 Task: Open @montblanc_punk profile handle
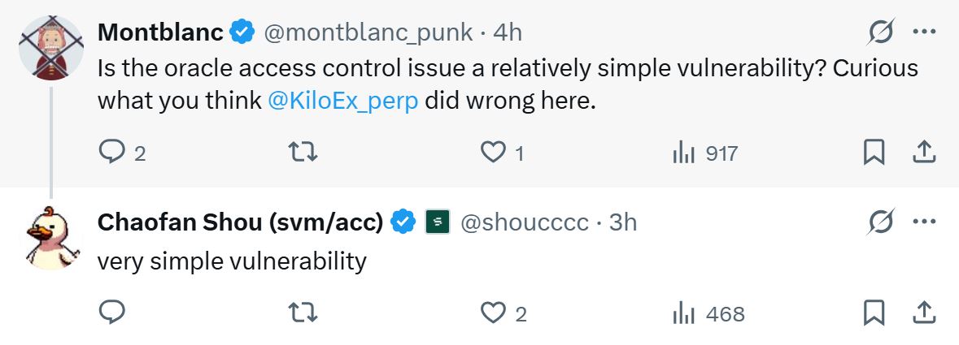[368, 32]
